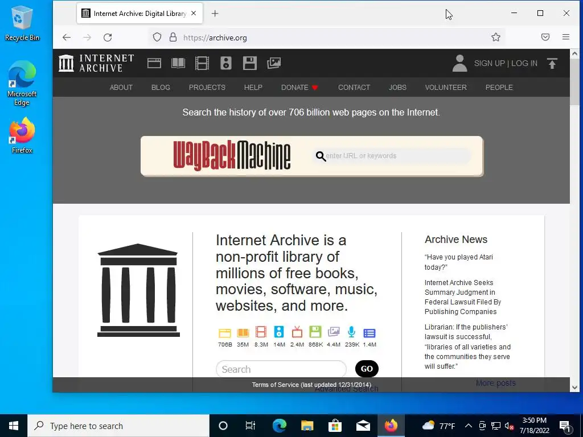583x437 pixels.
Task: Open the notification center icon
Action: tap(565, 426)
